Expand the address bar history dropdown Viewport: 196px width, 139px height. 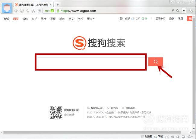[x=184, y=11]
